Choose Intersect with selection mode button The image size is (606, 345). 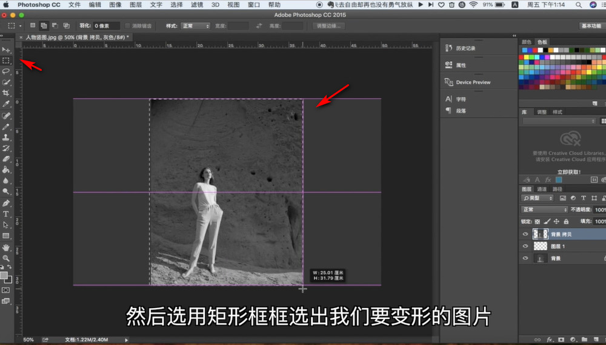(66, 25)
